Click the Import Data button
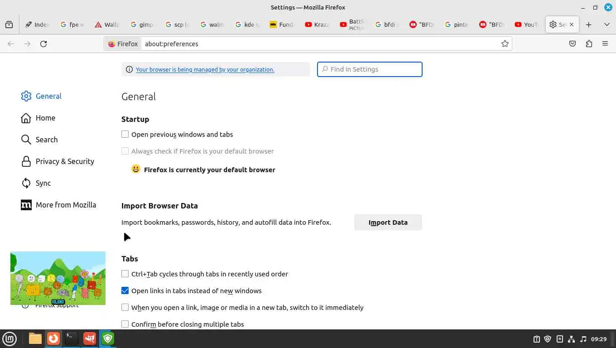The width and height of the screenshot is (616, 348). [x=388, y=222]
